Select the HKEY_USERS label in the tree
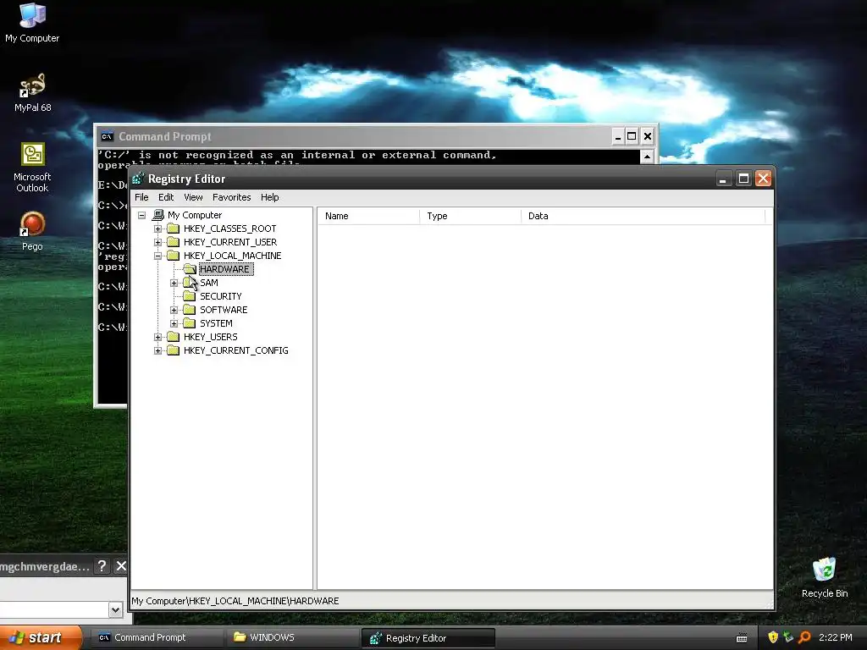This screenshot has height=650, width=867. tap(211, 337)
